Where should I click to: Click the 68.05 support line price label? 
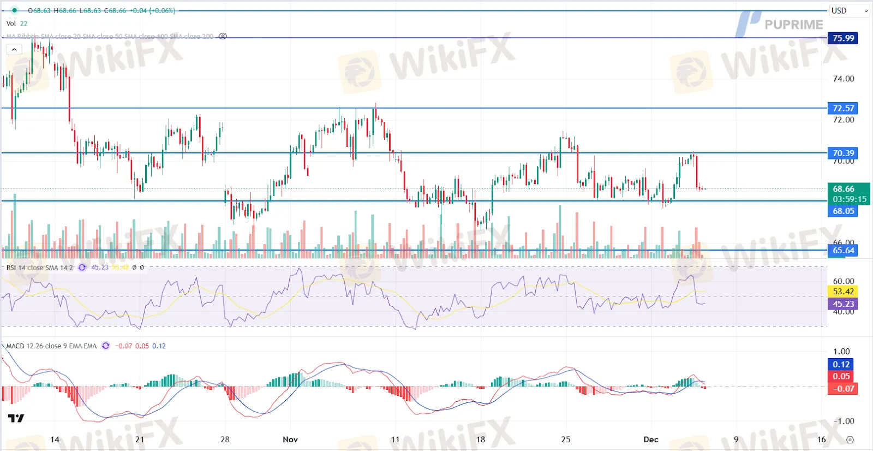(843, 211)
